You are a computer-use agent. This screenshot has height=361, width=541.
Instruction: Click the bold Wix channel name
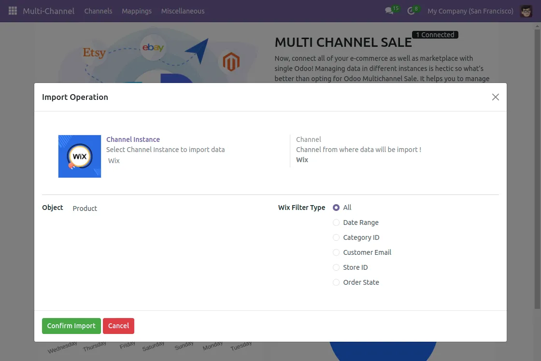click(x=302, y=160)
